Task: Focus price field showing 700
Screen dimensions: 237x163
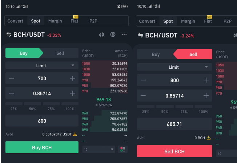Action: tap(42, 78)
